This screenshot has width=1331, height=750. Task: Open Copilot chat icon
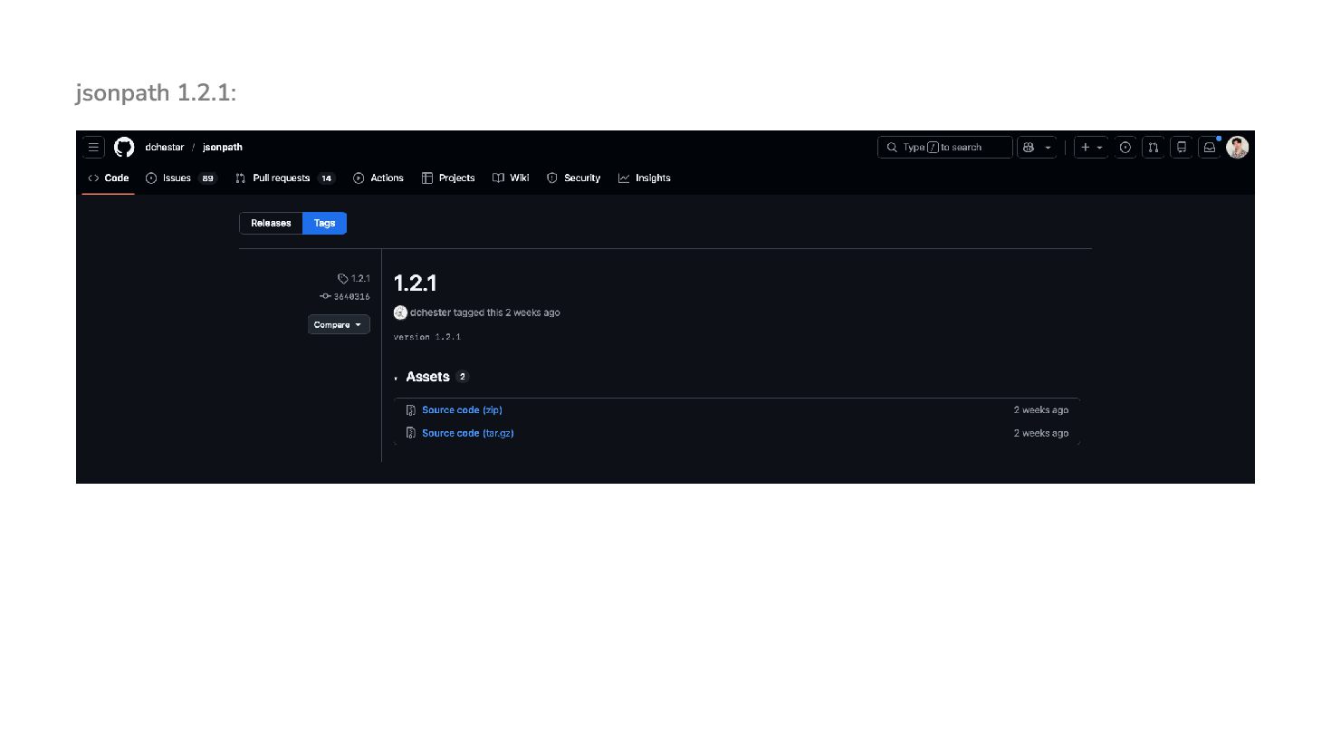point(1029,147)
